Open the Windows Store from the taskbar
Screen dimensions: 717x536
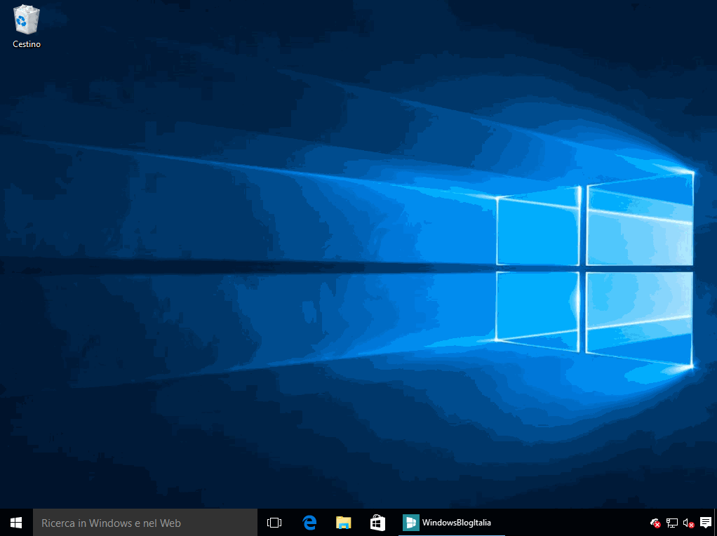click(x=377, y=522)
